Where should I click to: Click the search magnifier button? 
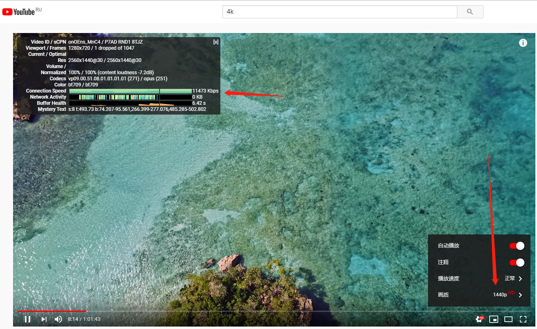[x=470, y=12]
